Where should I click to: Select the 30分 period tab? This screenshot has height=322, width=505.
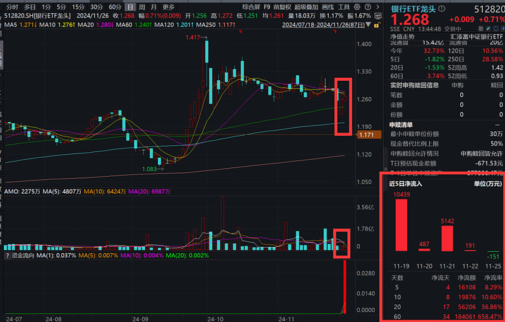(x=97, y=7)
